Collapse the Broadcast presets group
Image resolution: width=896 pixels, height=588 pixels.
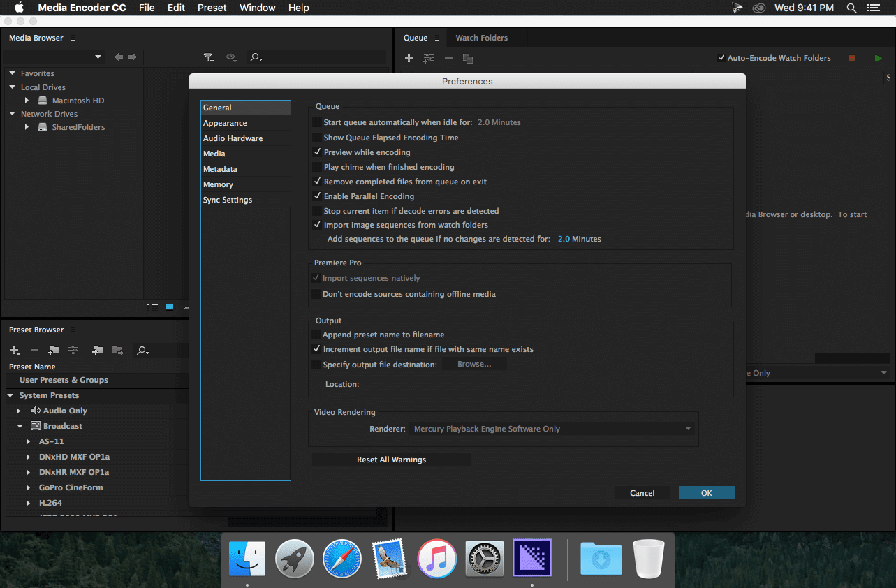[19, 426]
